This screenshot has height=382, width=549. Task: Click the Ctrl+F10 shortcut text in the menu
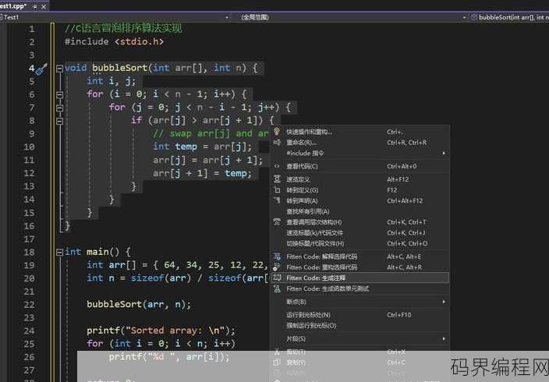click(x=399, y=315)
